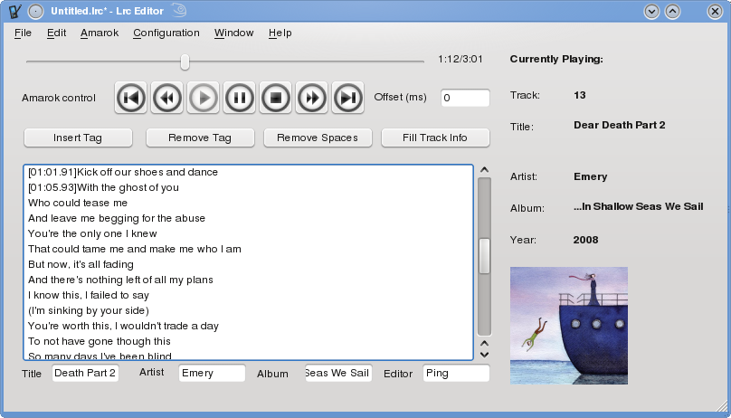Stop playback with the stop button
This screenshot has width=731, height=418.
click(276, 98)
